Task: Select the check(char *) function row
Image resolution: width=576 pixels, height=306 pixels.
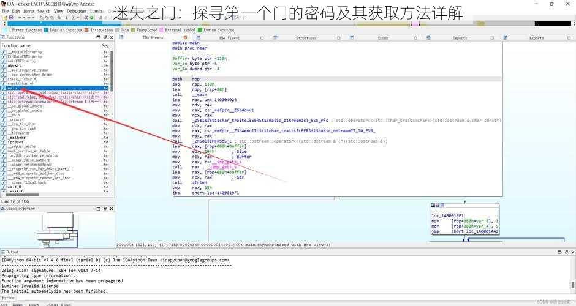Action: [x=56, y=84]
